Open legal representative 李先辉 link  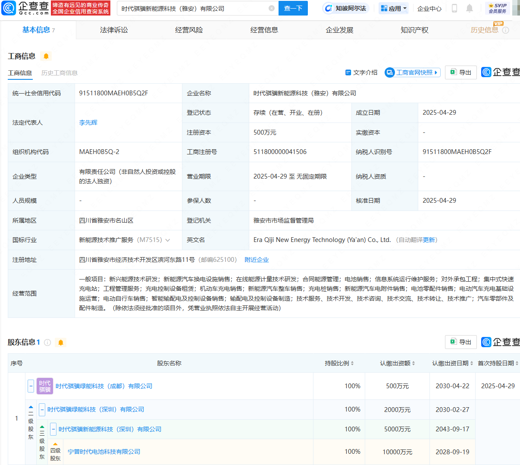coord(88,123)
